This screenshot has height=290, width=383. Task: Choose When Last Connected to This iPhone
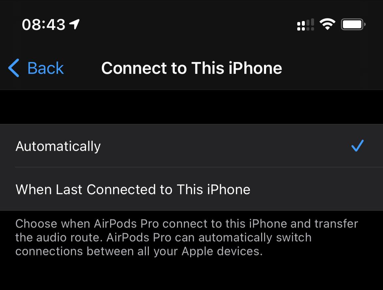pos(191,189)
